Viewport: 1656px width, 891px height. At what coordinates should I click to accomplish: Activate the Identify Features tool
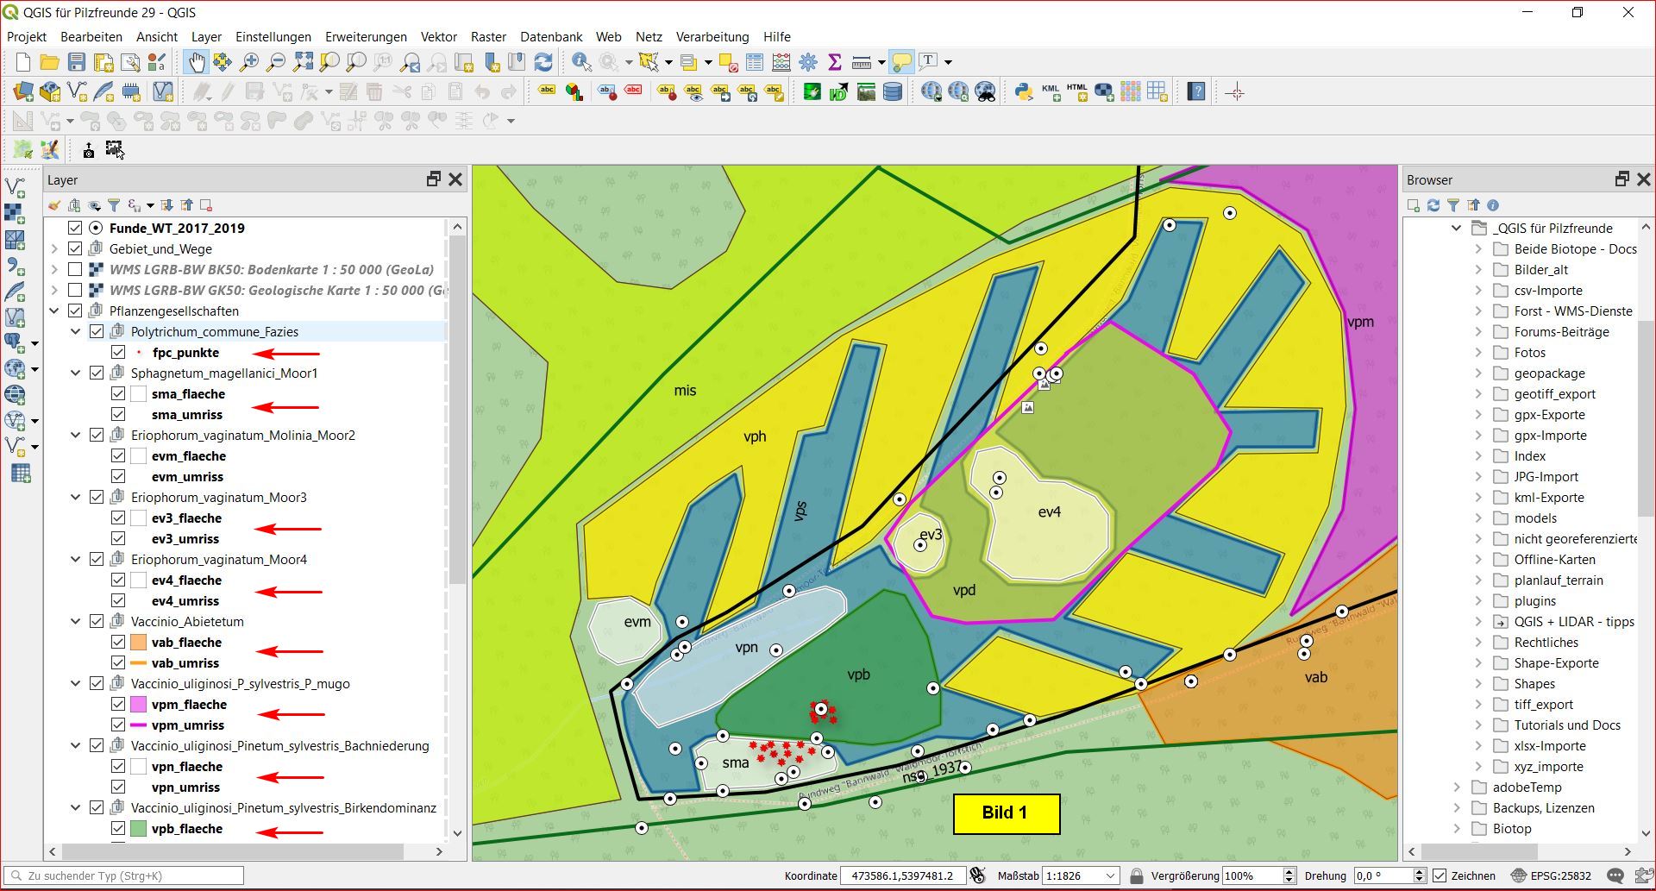point(581,62)
